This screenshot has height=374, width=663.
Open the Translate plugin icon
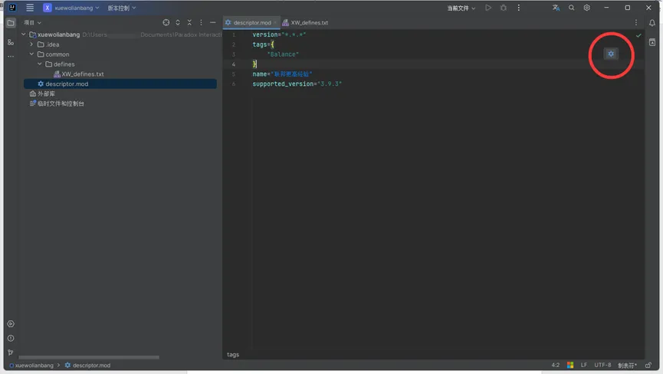click(556, 8)
